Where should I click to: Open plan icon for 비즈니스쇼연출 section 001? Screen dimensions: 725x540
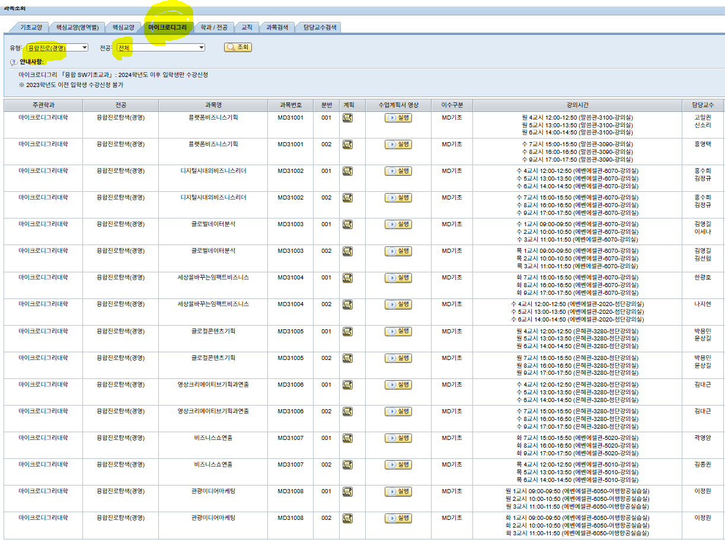[x=348, y=438]
